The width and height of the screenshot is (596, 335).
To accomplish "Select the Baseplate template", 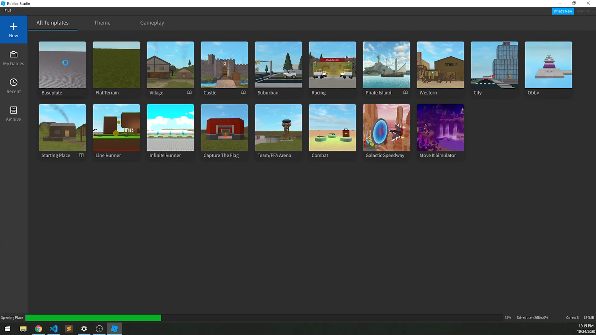I will (x=62, y=65).
